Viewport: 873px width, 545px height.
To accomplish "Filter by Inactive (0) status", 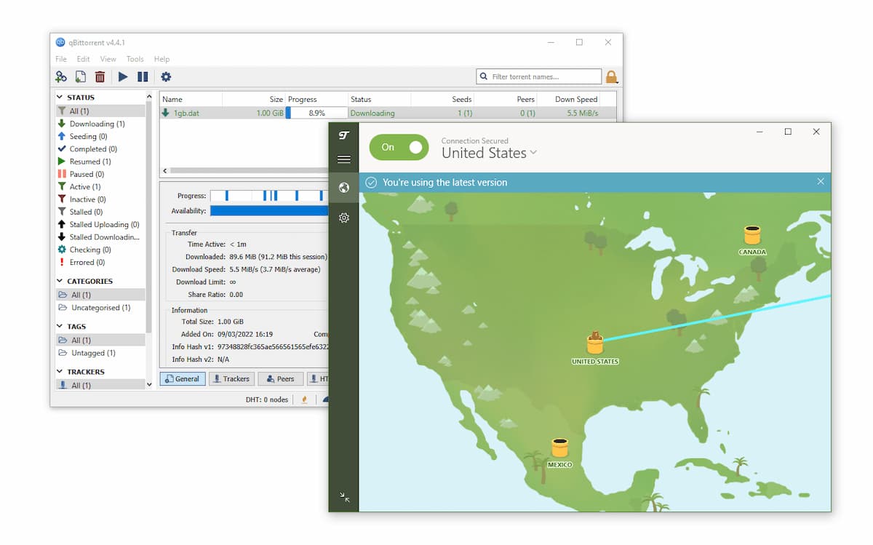I will (100, 199).
